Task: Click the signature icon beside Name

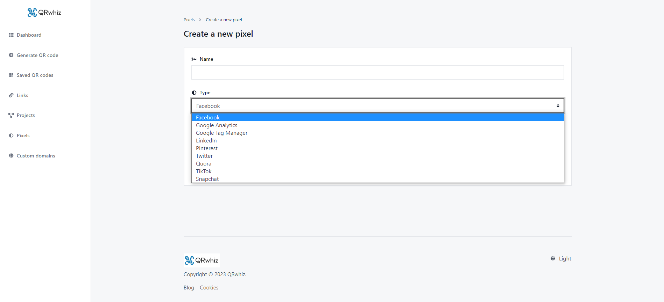Action: click(x=194, y=59)
